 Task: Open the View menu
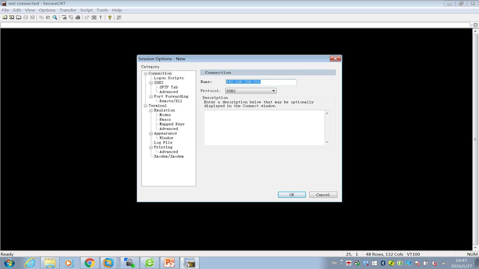[30, 10]
